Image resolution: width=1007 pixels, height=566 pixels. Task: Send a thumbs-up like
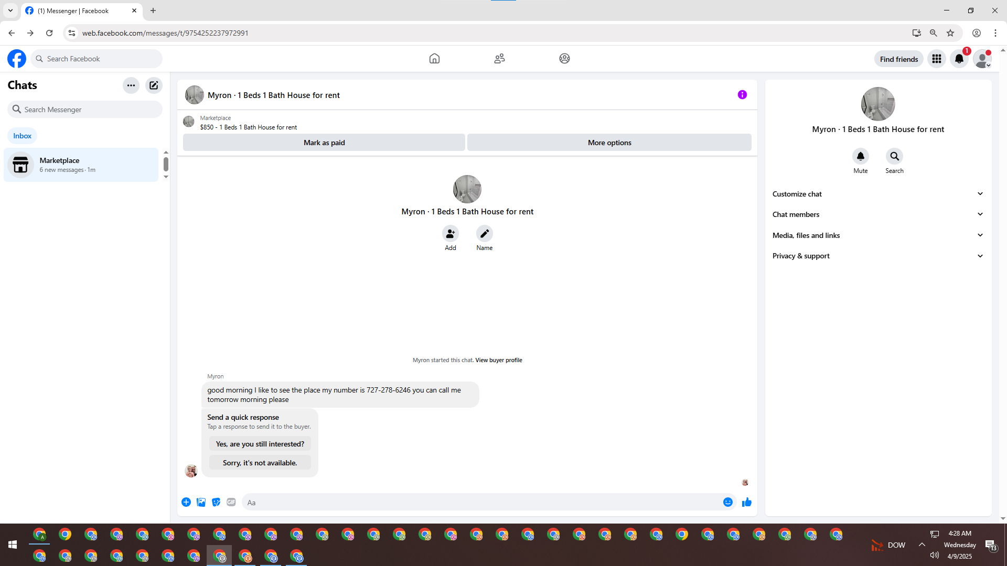pyautogui.click(x=747, y=503)
